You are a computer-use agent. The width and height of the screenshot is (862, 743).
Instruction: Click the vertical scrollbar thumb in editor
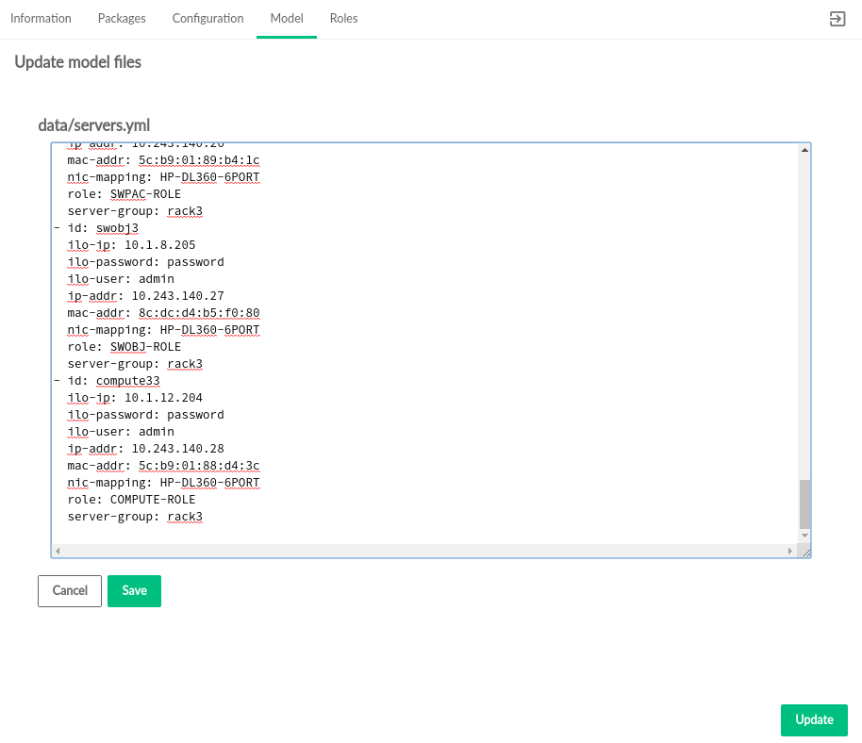(804, 504)
